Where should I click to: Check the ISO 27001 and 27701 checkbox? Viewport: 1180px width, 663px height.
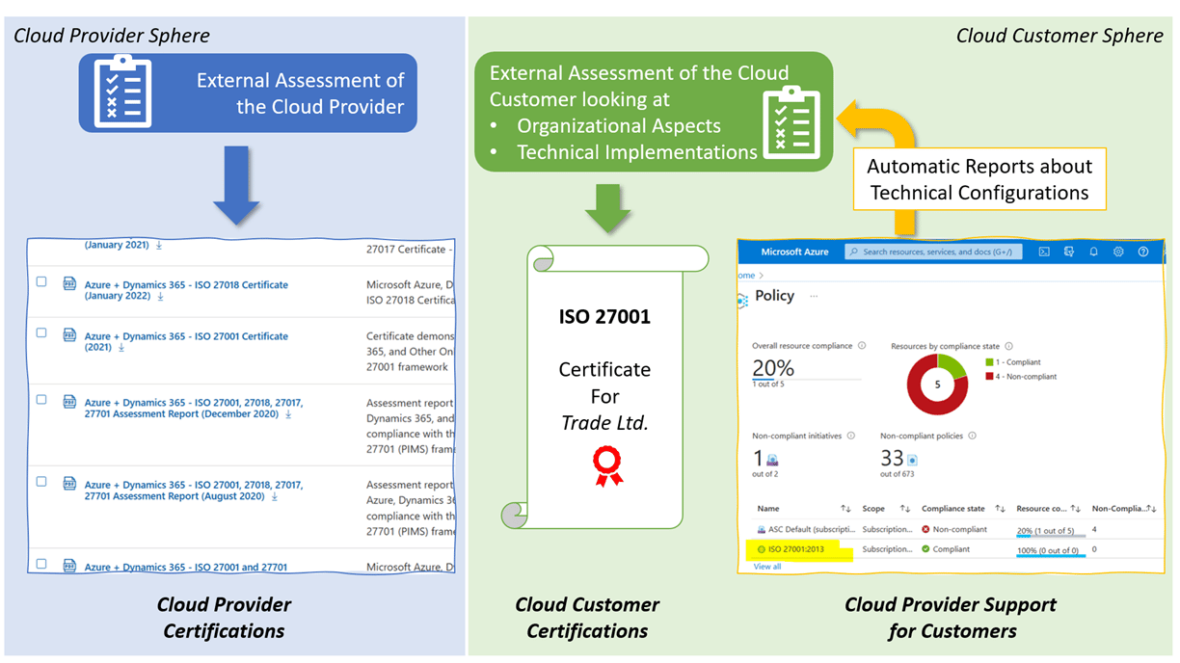pyautogui.click(x=41, y=564)
